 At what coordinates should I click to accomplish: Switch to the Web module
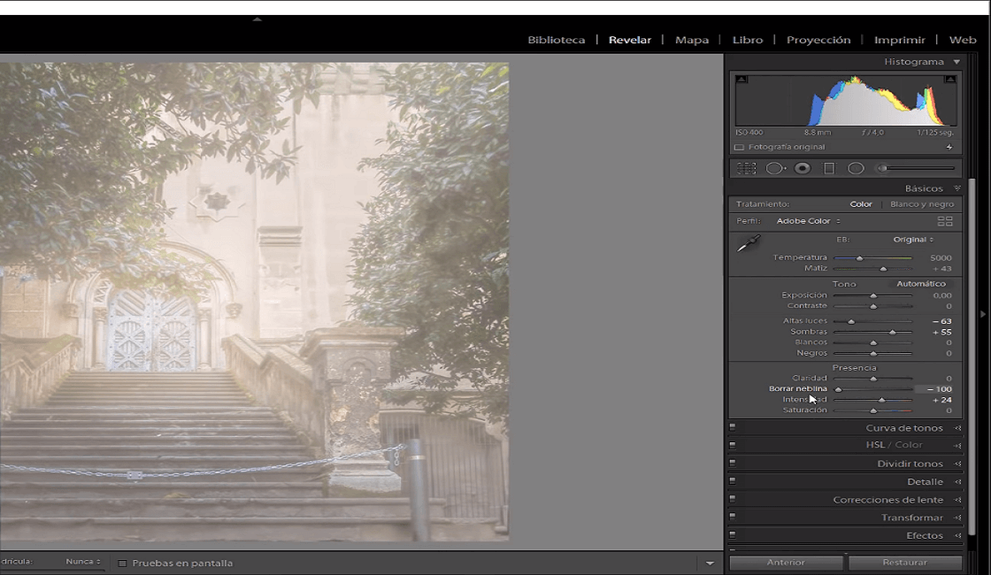963,40
